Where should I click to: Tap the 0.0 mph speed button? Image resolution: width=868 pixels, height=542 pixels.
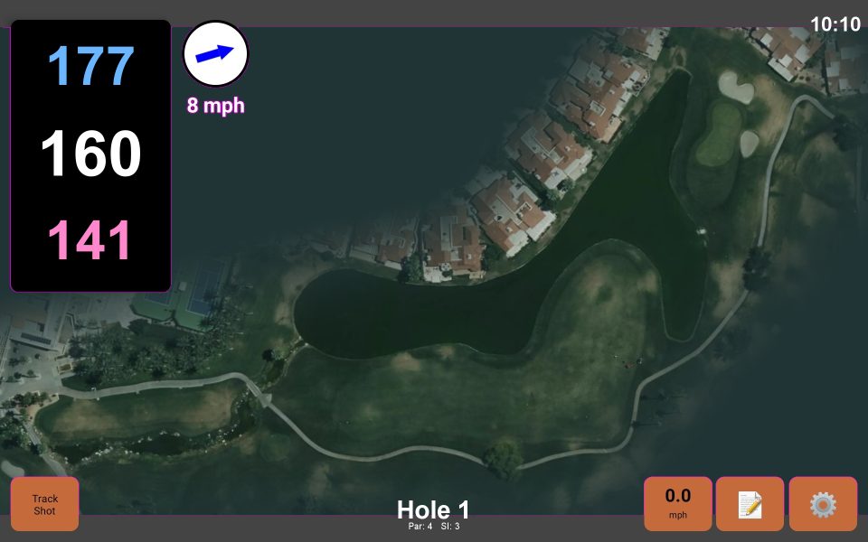(677, 504)
